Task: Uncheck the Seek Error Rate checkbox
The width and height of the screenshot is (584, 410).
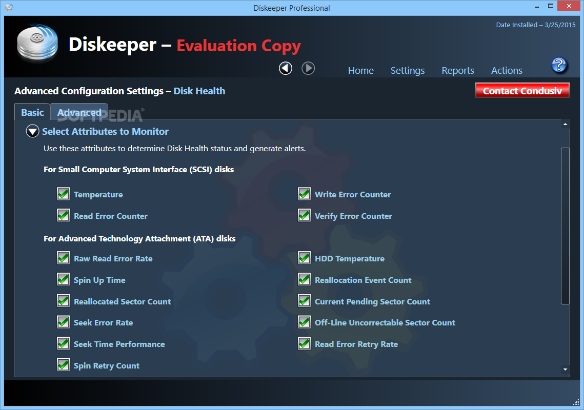Action: pos(63,322)
